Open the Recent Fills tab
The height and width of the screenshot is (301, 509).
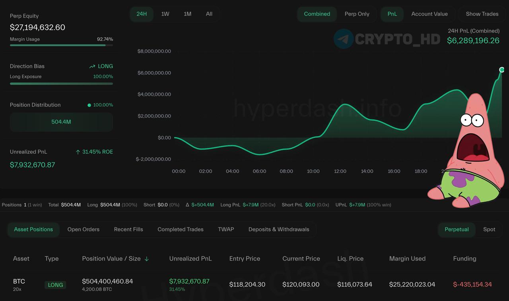coord(128,230)
